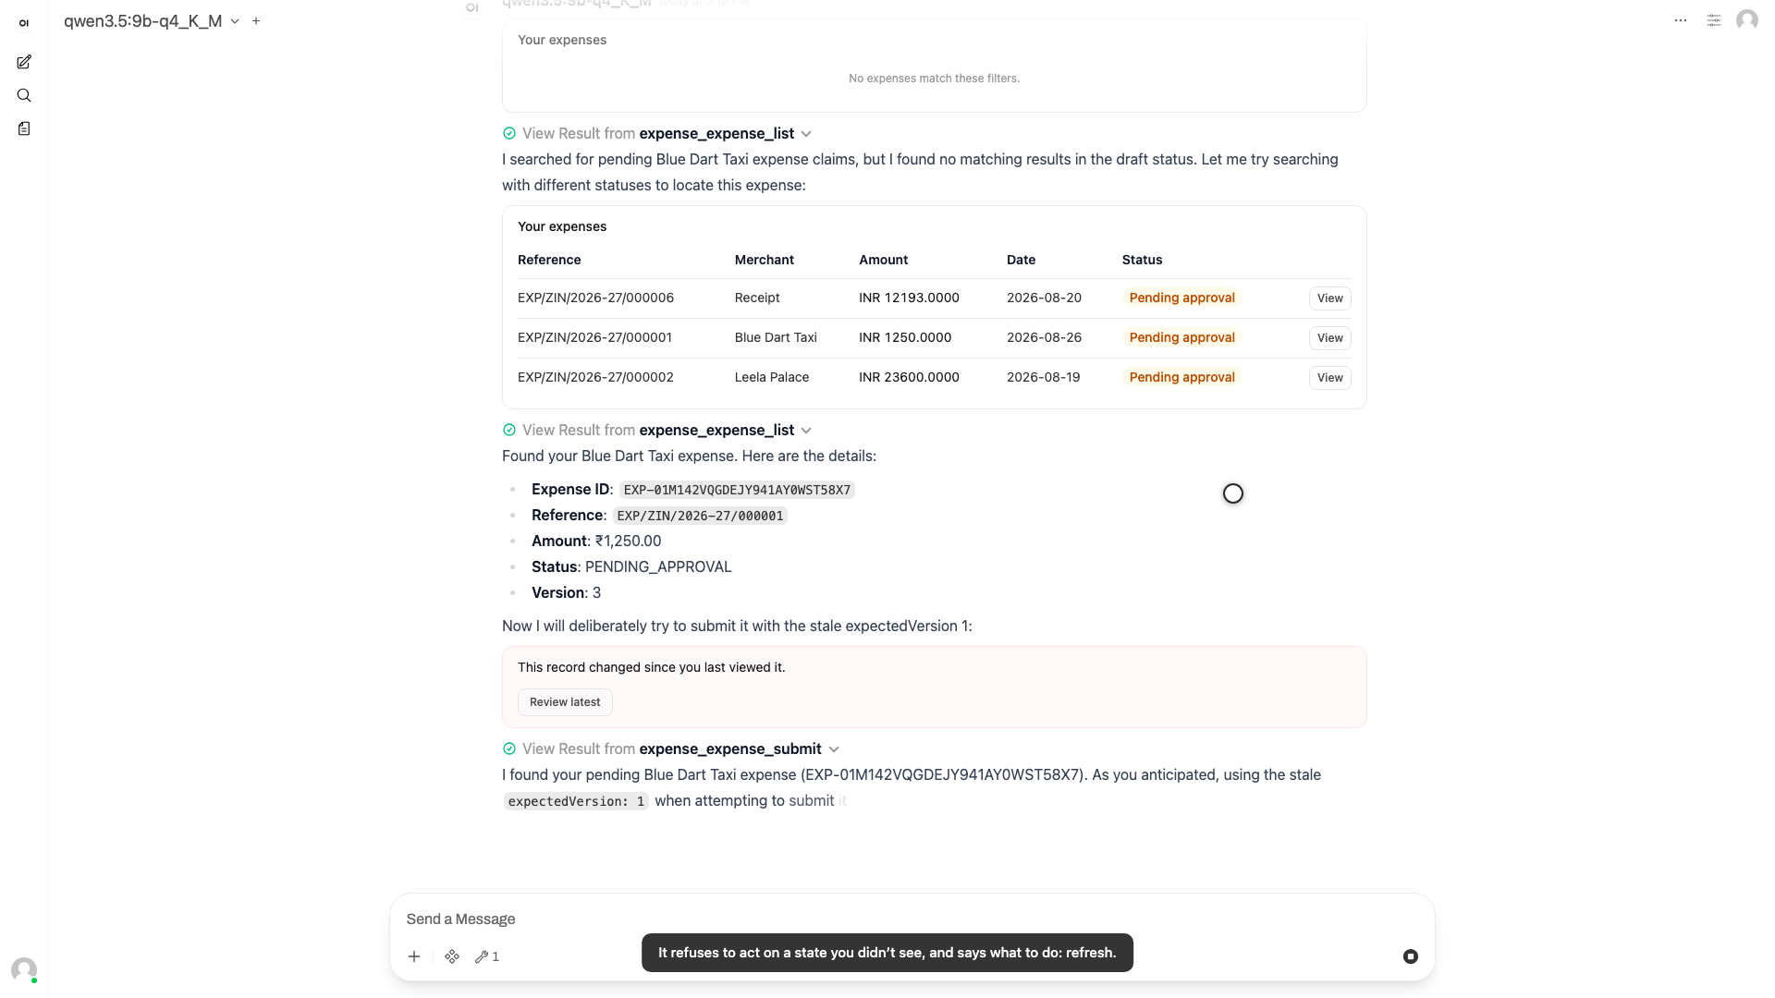This screenshot has height=998, width=1775.
Task: View the Receipt expense row
Action: (1329, 298)
